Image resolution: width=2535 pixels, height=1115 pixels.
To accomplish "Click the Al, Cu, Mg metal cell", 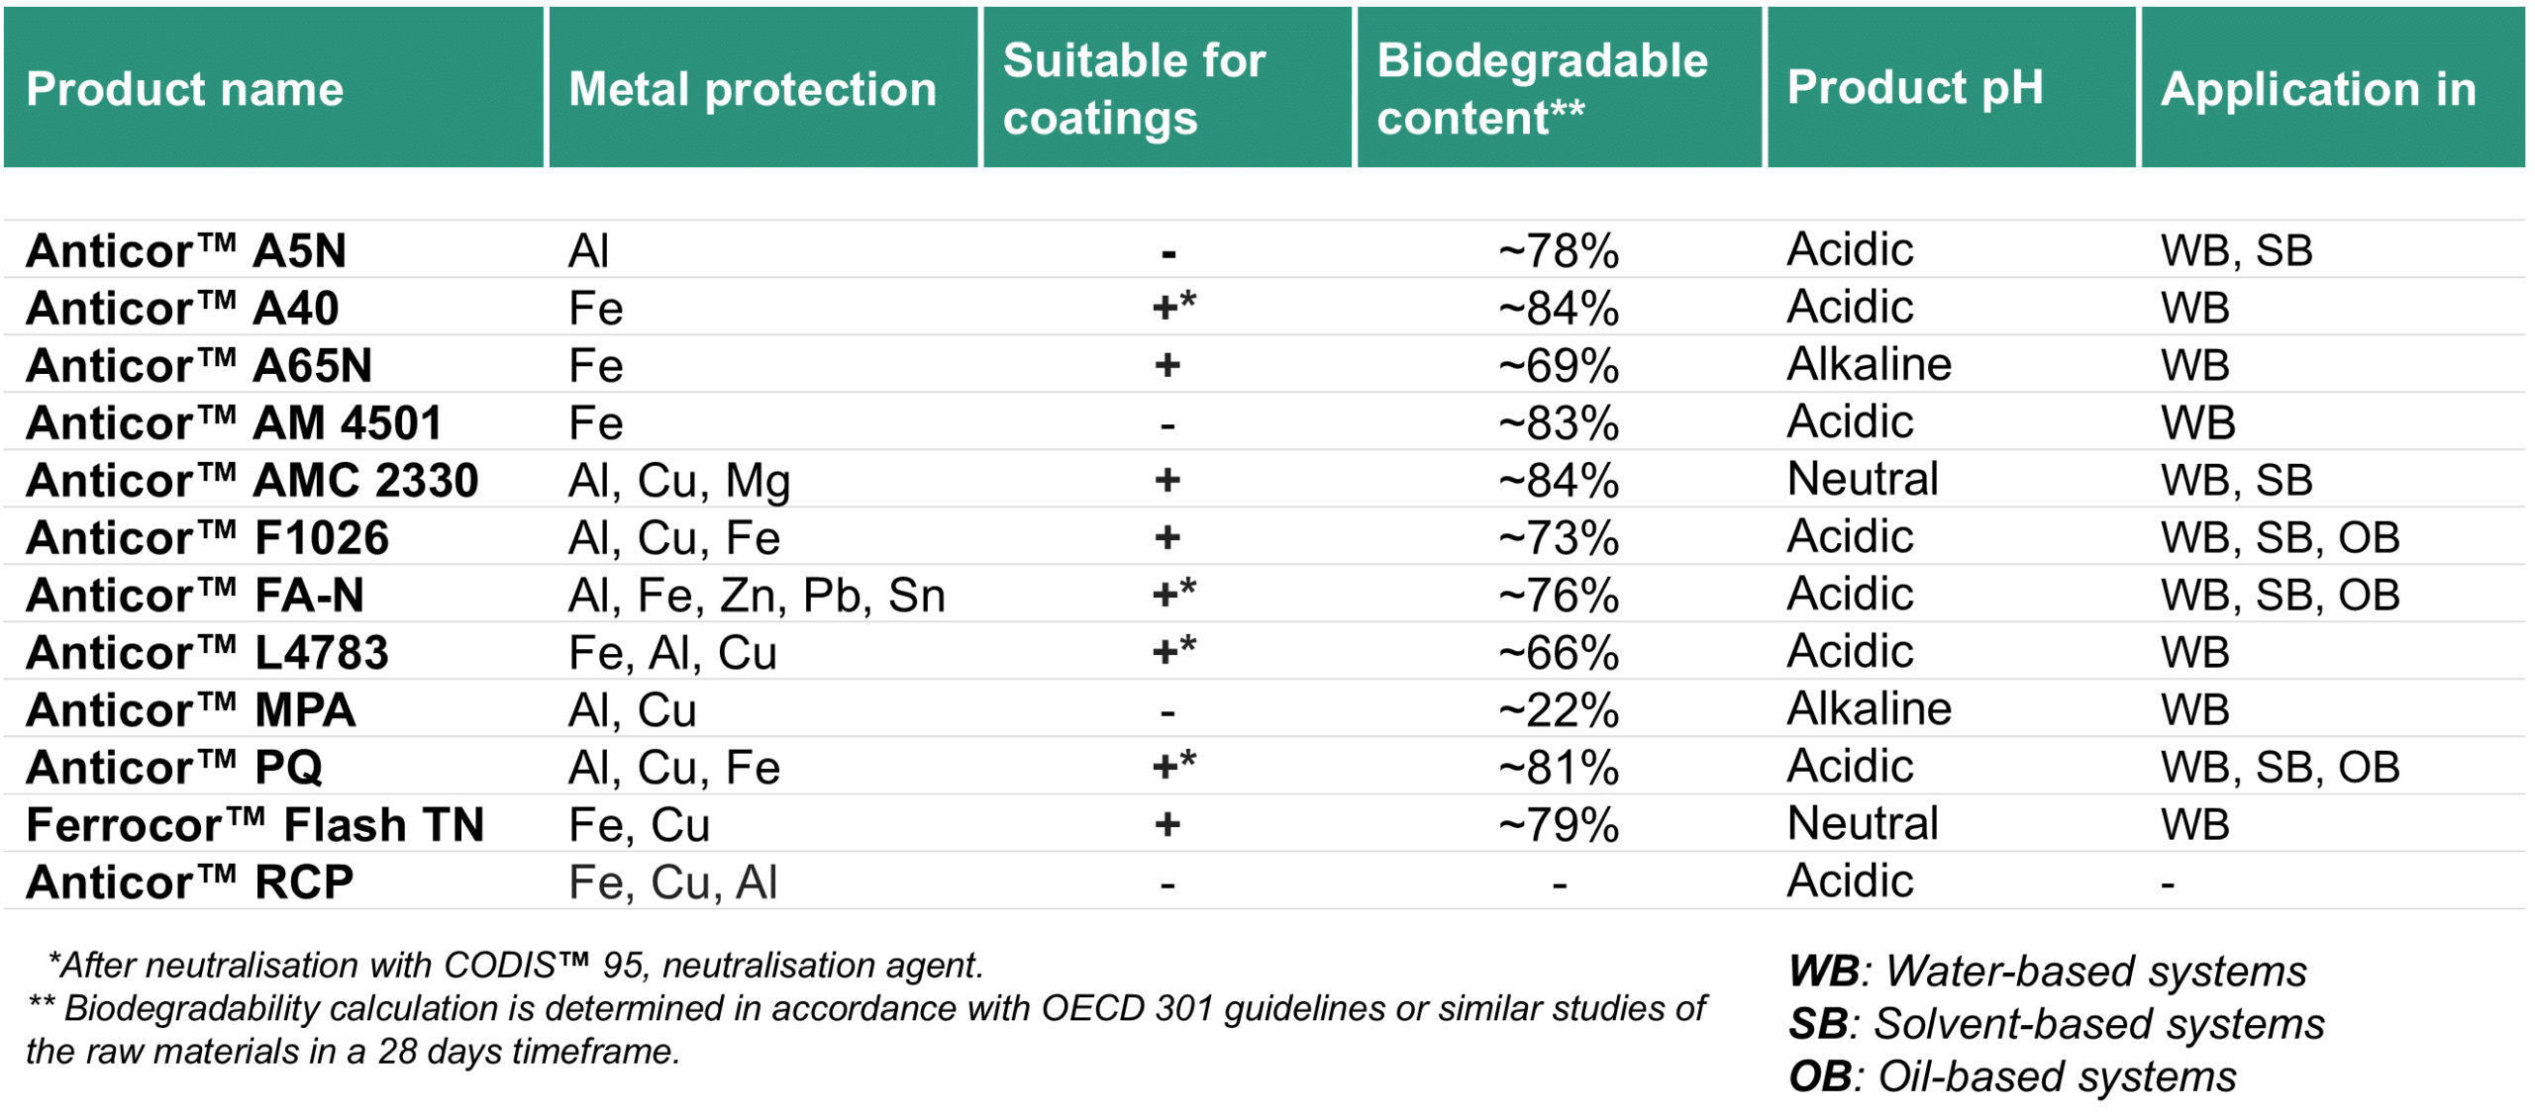I will 679,480.
